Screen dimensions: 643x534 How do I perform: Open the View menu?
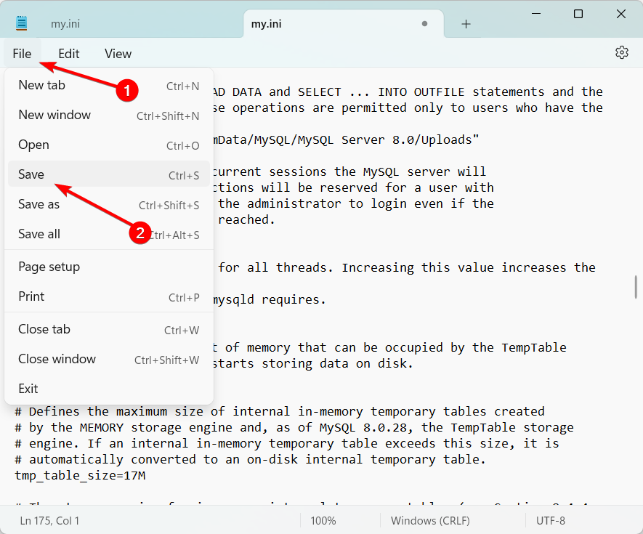pos(118,54)
